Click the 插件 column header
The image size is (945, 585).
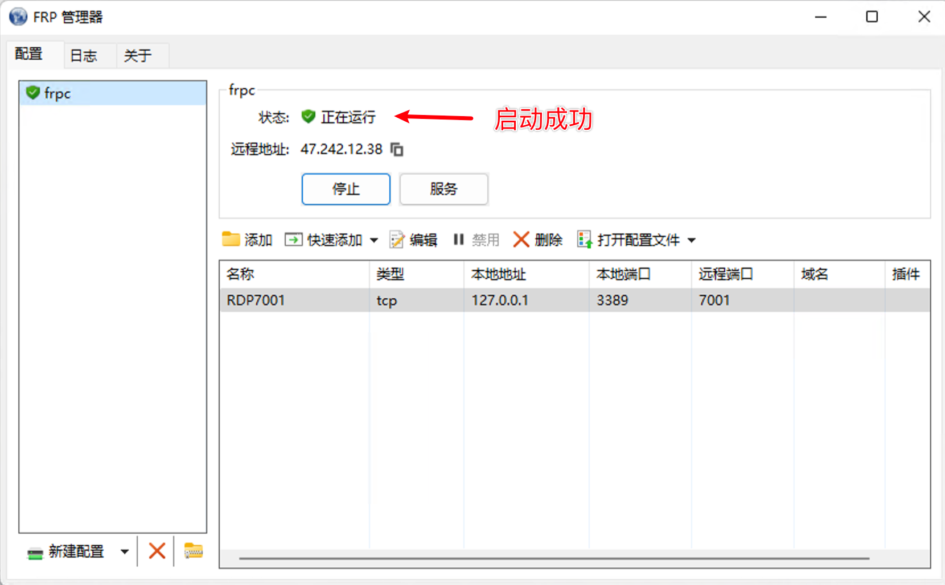pos(907,274)
